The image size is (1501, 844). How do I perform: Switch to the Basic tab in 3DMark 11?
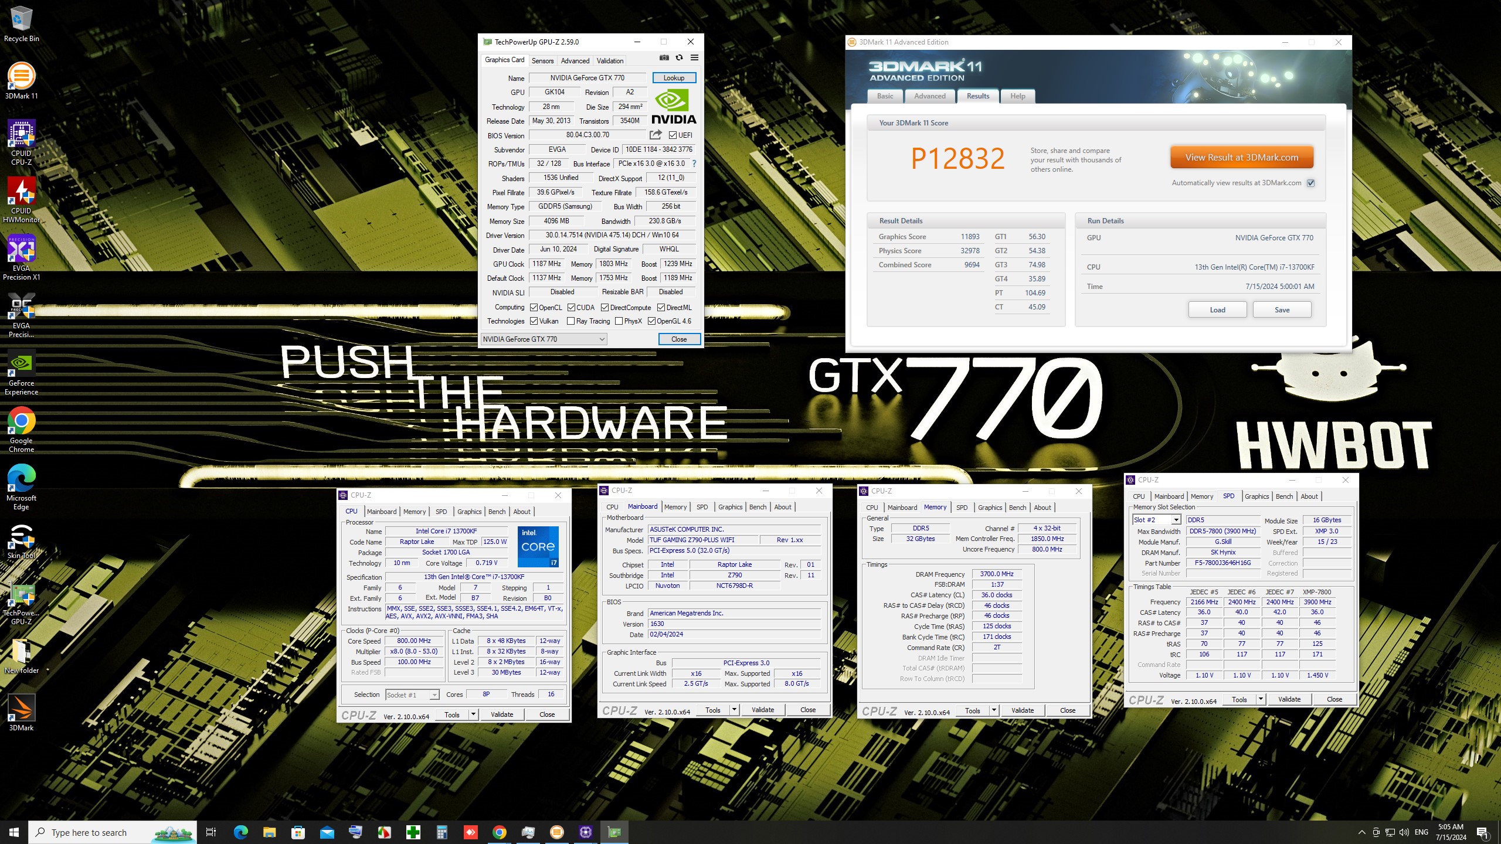tap(885, 96)
